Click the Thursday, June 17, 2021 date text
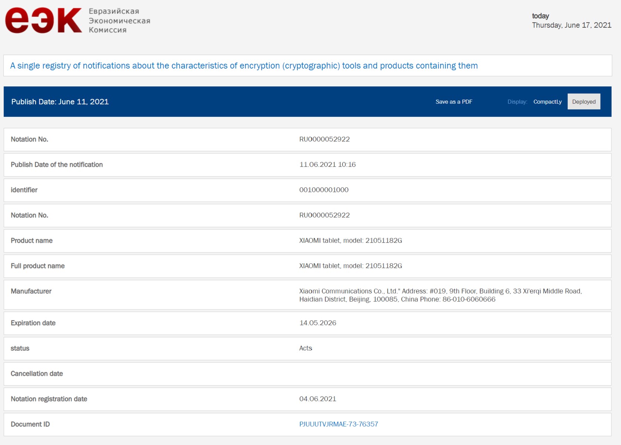This screenshot has width=621, height=445. coord(572,25)
